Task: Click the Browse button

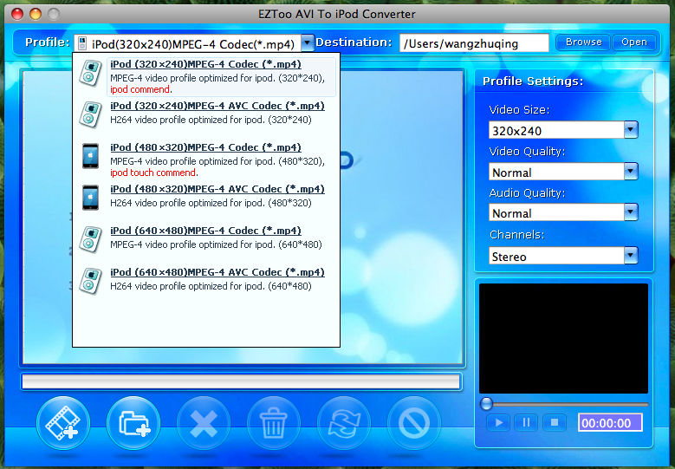Action: [583, 42]
